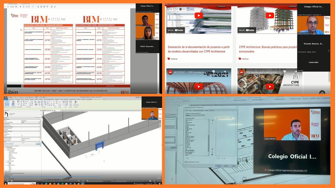Viewport: 335px width, 188px height.
Task: Collapse Alzados node in project browser
Action: coord(6,165)
